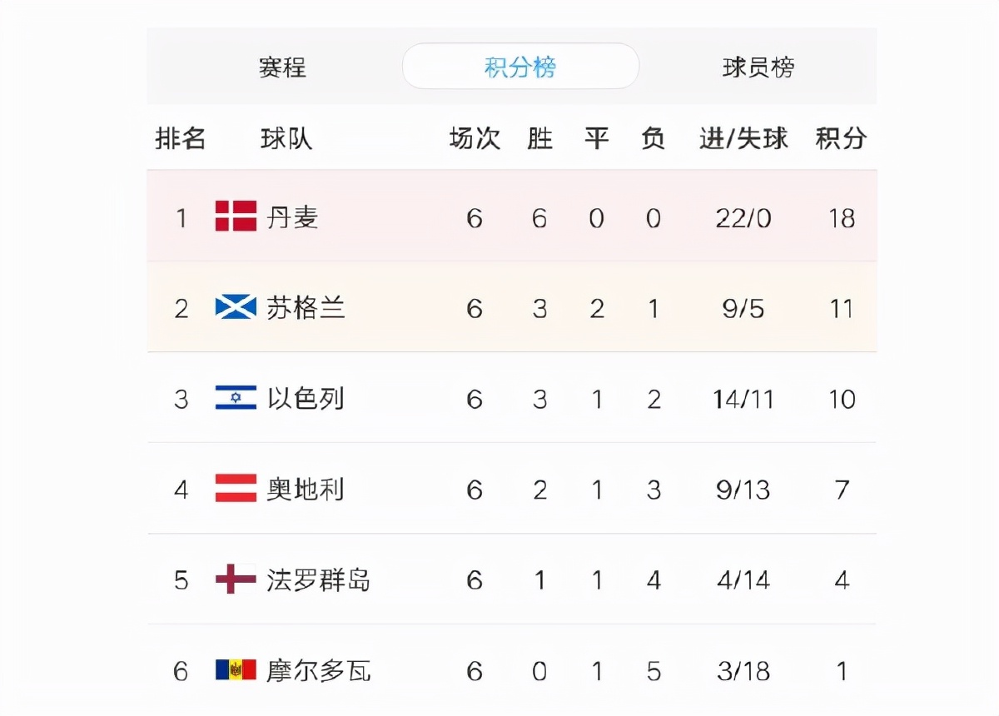Click the Scotland flag icon
The width and height of the screenshot is (999, 716).
click(236, 308)
